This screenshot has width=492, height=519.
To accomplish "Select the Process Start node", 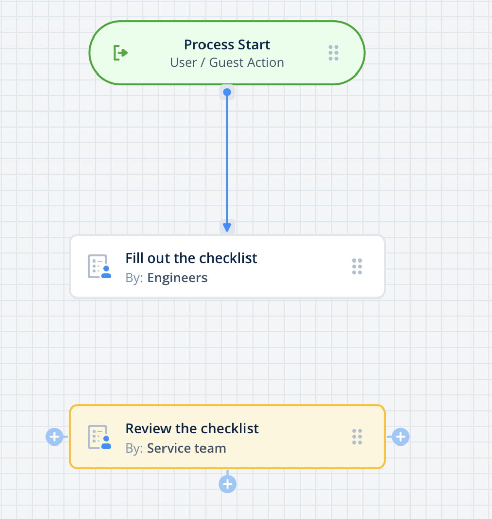I will point(227,53).
